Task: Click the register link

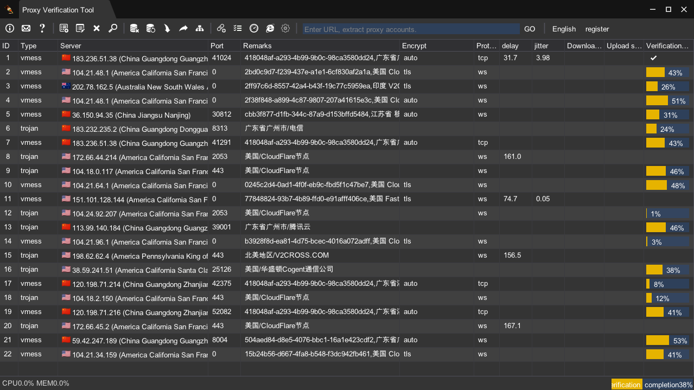Action: (597, 29)
